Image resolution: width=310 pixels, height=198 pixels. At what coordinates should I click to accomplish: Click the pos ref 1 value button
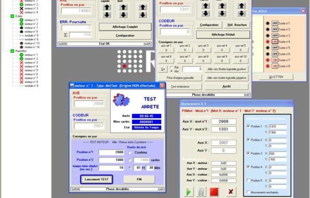[x=166, y=50]
